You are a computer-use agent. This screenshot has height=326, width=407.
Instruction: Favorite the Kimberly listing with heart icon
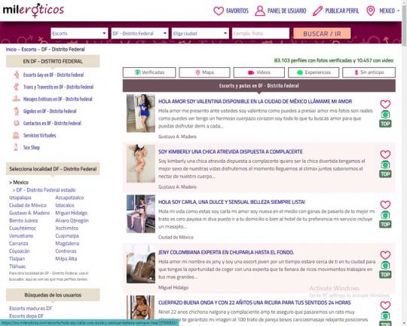pos(385,155)
